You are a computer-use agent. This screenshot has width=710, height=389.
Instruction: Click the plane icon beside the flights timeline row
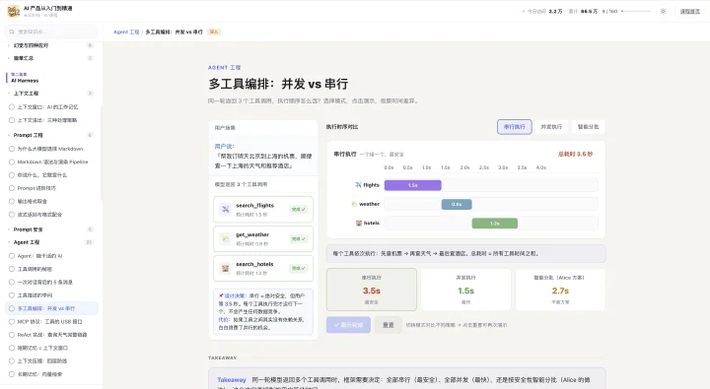pos(358,185)
